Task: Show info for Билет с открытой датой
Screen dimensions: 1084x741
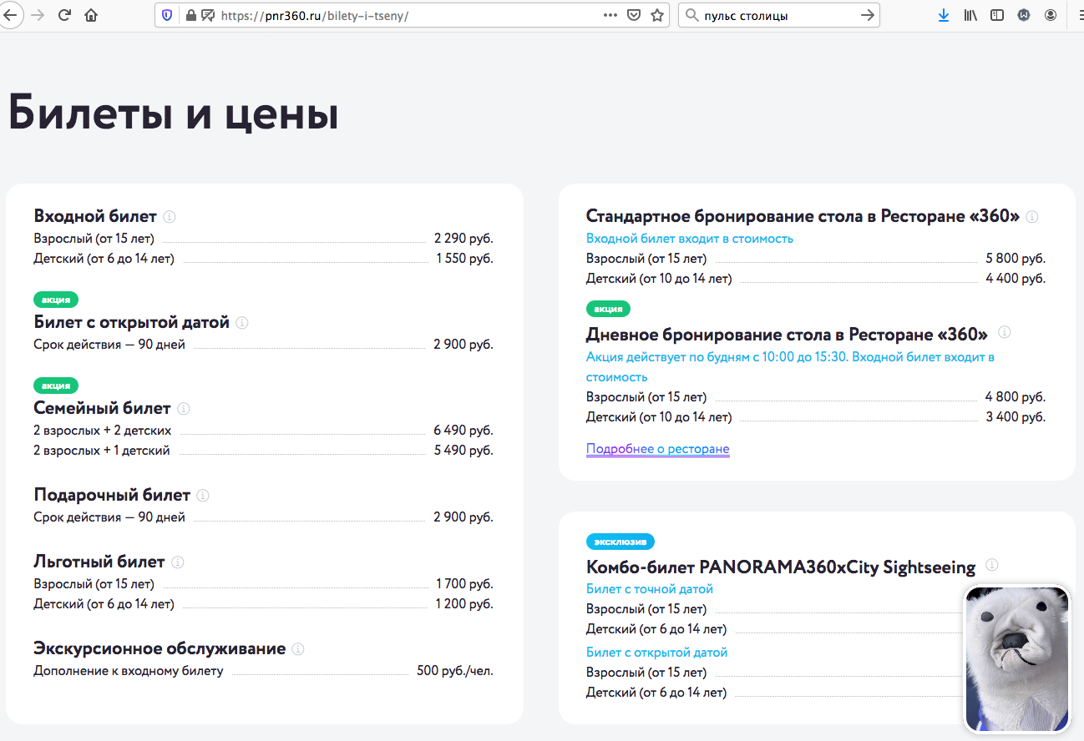Action: 242,323
